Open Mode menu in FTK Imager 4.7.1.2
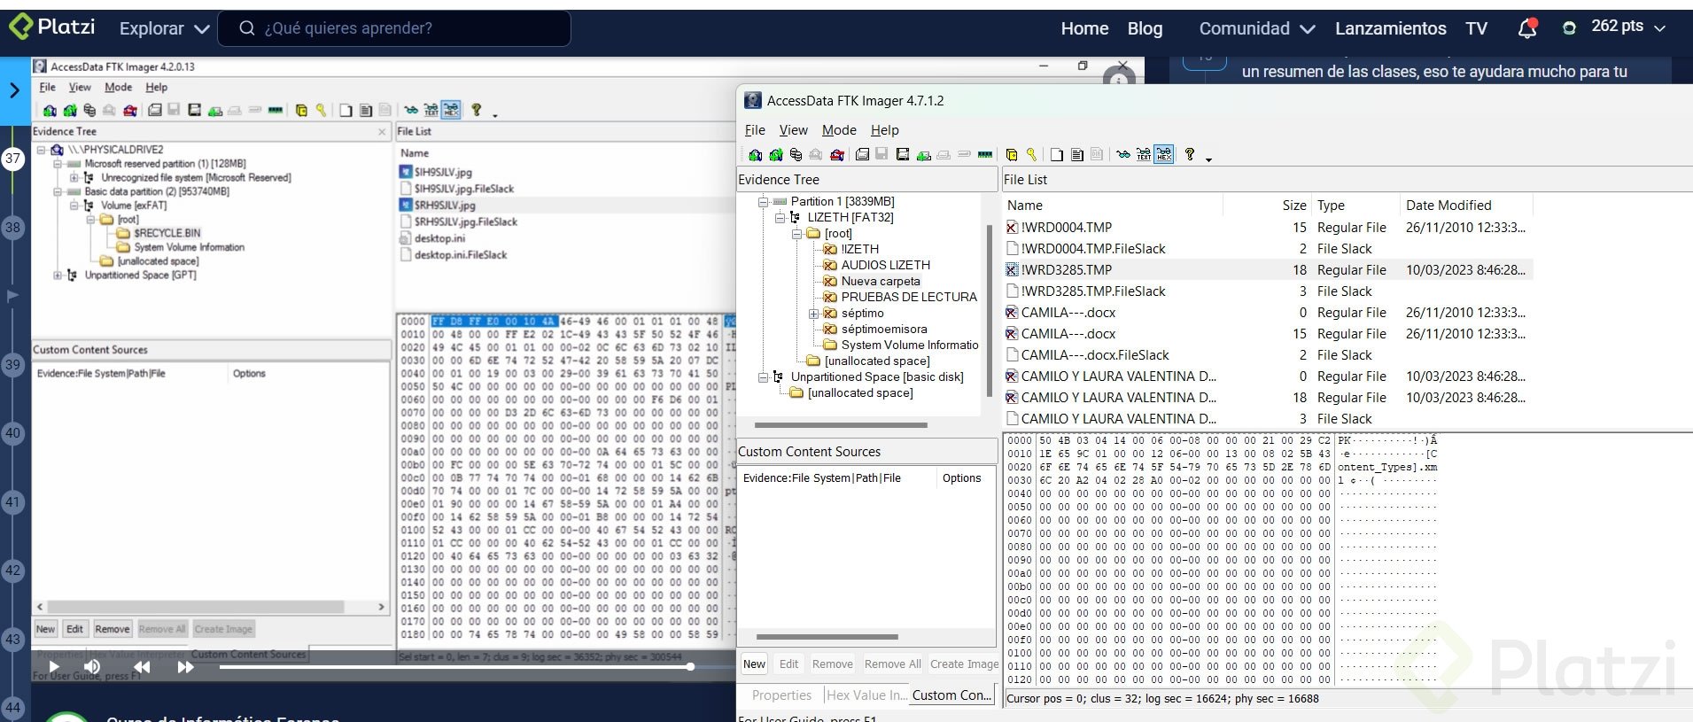This screenshot has height=722, width=1693. click(x=839, y=130)
